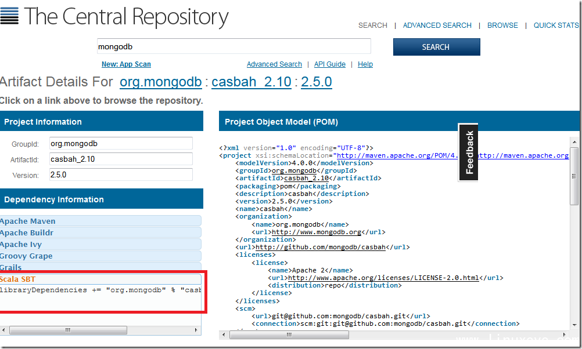Follow the Advanced Search link below search box
The image size is (582, 349).
coord(274,64)
